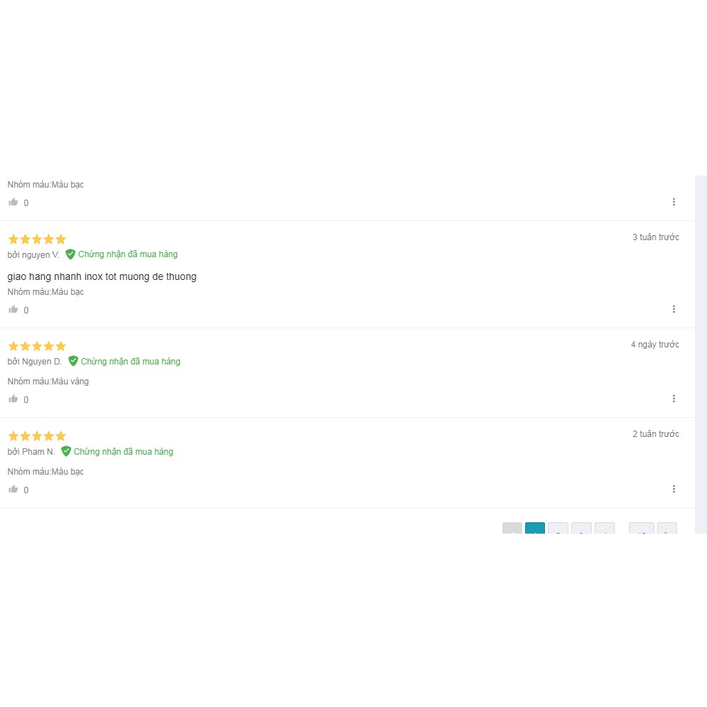Click the vertical scrollbar on the right
Image resolution: width=707 pixels, height=707 pixels.
[701, 354]
